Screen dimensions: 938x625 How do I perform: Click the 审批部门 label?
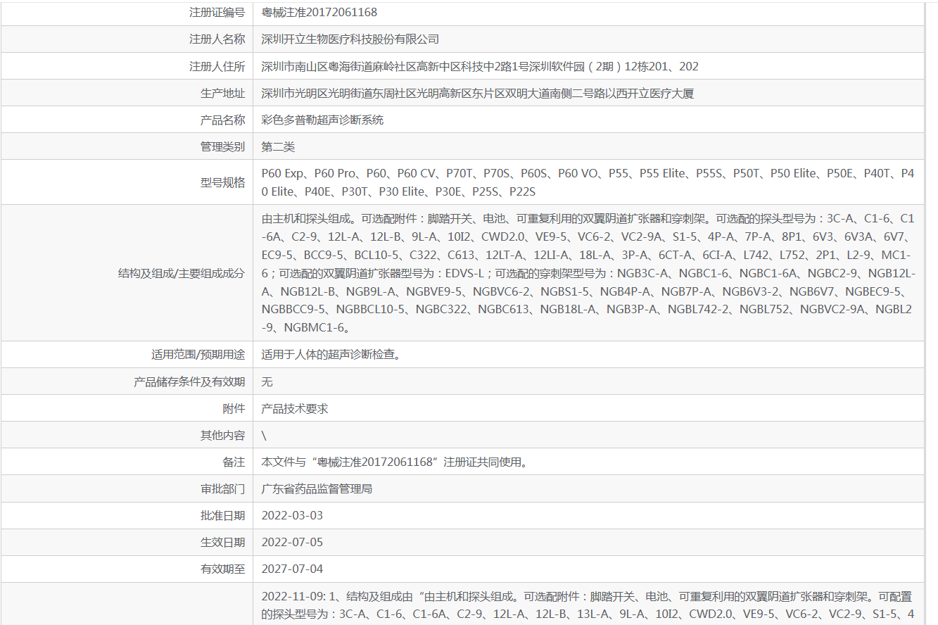(222, 488)
